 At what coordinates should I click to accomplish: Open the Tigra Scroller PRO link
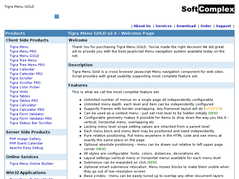click(25, 83)
